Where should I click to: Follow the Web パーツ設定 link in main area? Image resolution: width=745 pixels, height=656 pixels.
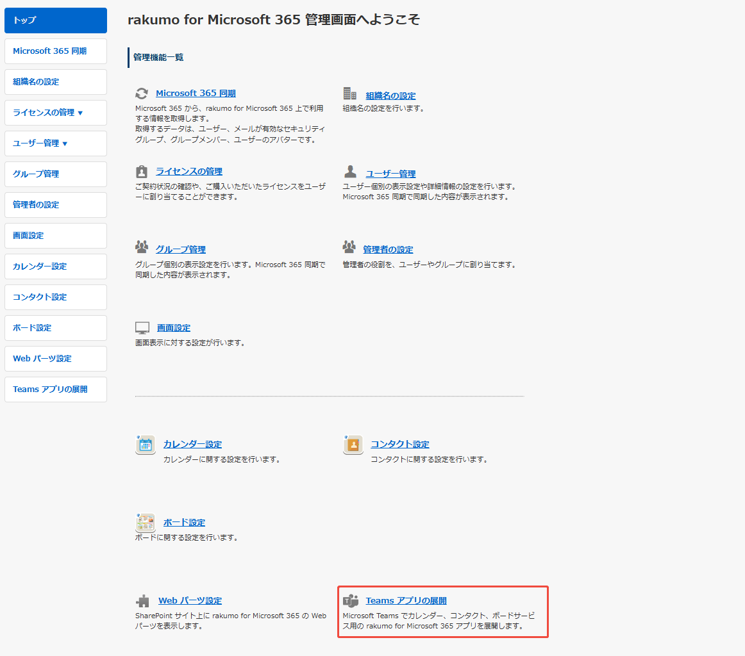tap(190, 601)
